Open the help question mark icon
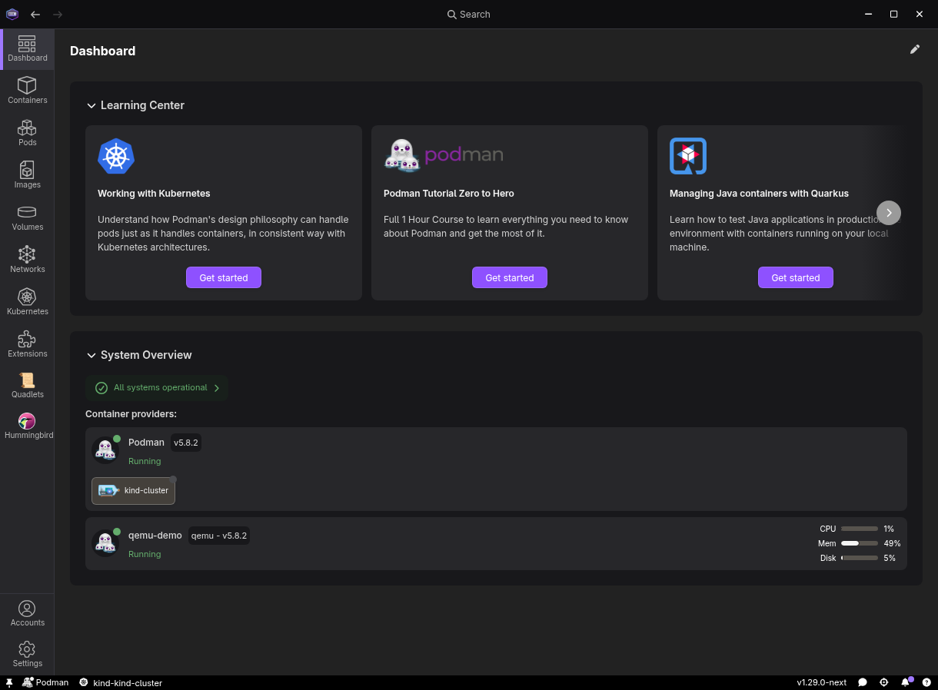 [926, 682]
